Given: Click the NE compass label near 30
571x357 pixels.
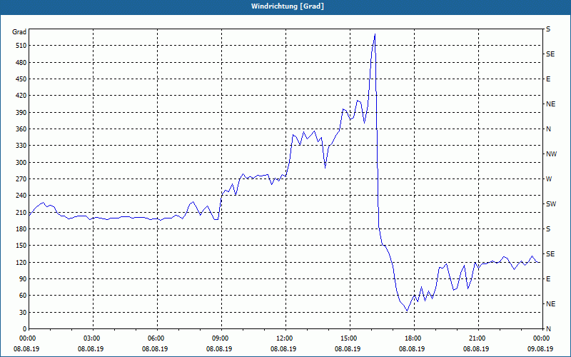Looking at the screenshot, I should (x=550, y=304).
